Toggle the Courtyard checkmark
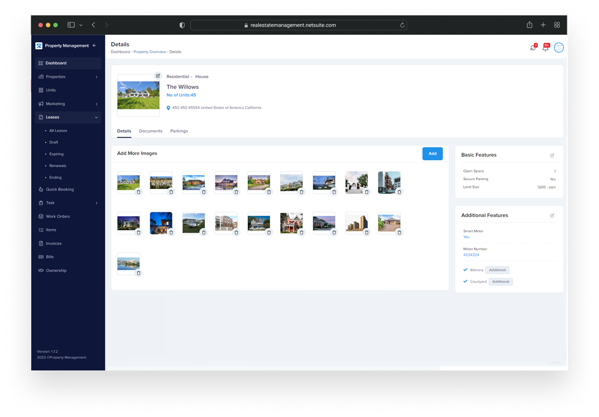This screenshot has width=599, height=417. (x=465, y=281)
